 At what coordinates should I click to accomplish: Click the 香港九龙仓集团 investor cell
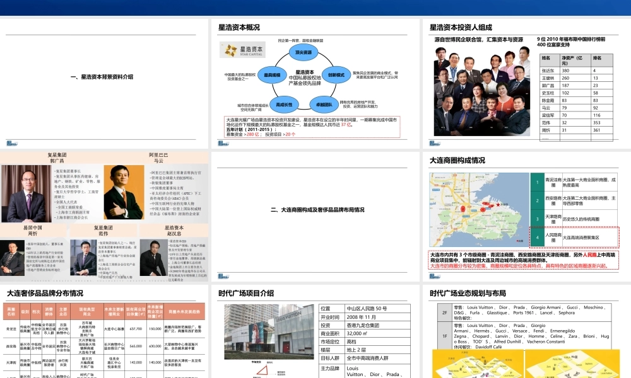(x=377, y=325)
